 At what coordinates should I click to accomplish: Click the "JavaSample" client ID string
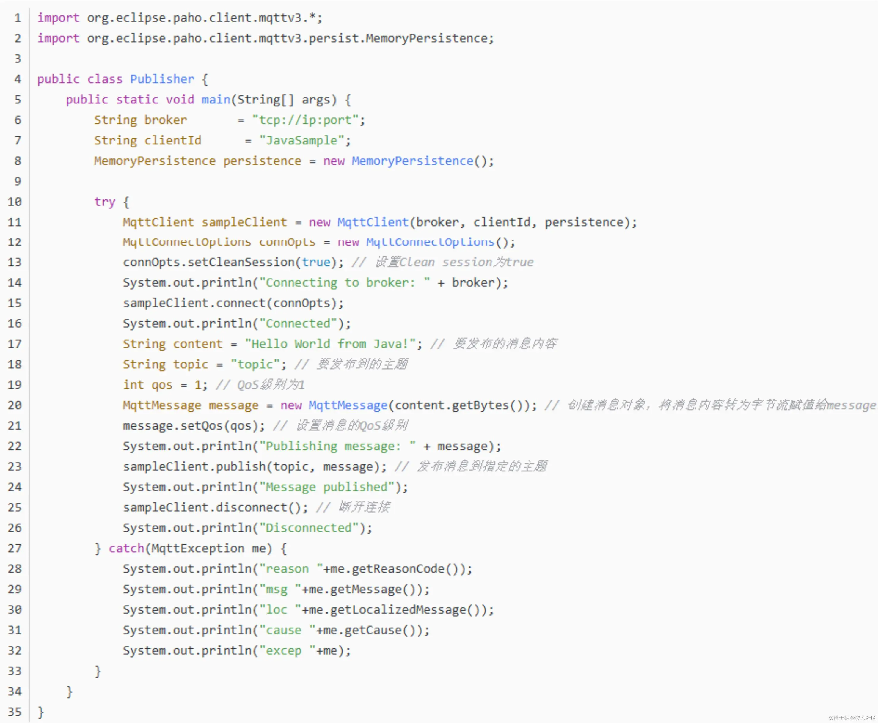coord(301,140)
